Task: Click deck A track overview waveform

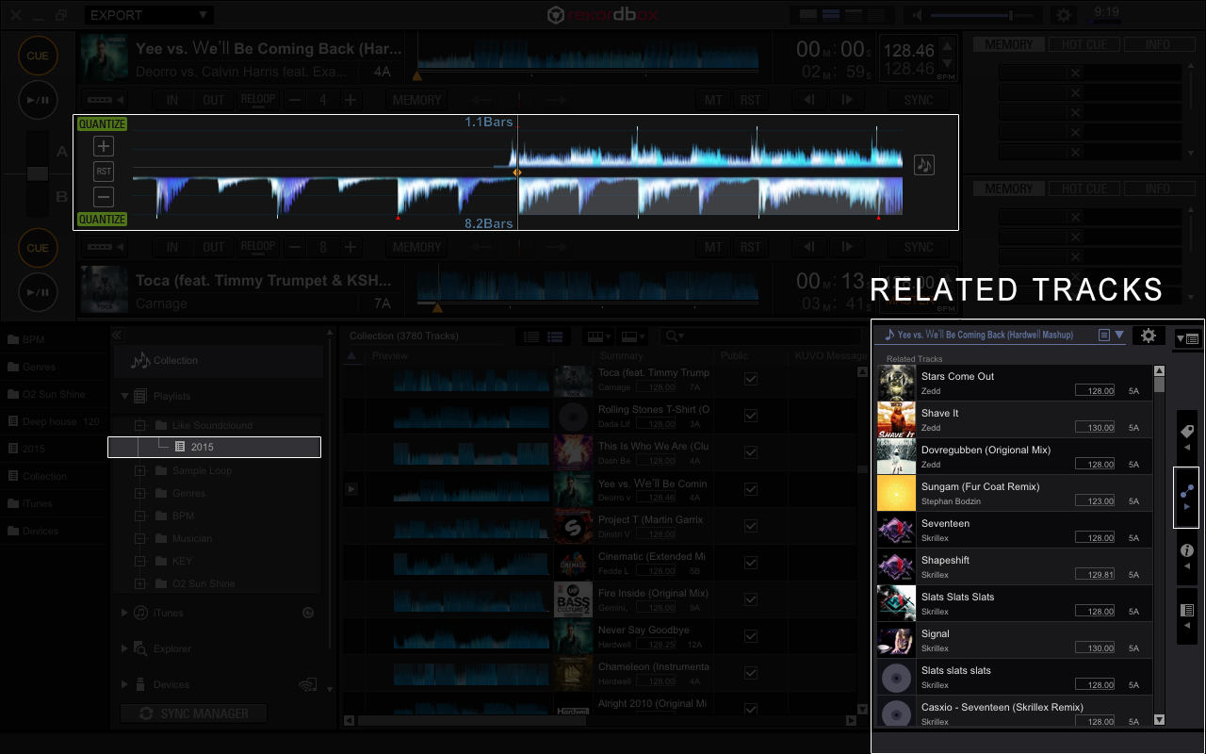Action: [x=588, y=55]
